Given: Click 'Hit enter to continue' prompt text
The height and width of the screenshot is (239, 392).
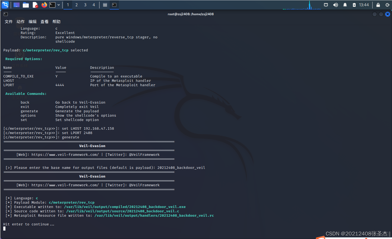Looking at the screenshot, I should [x=29, y=224].
